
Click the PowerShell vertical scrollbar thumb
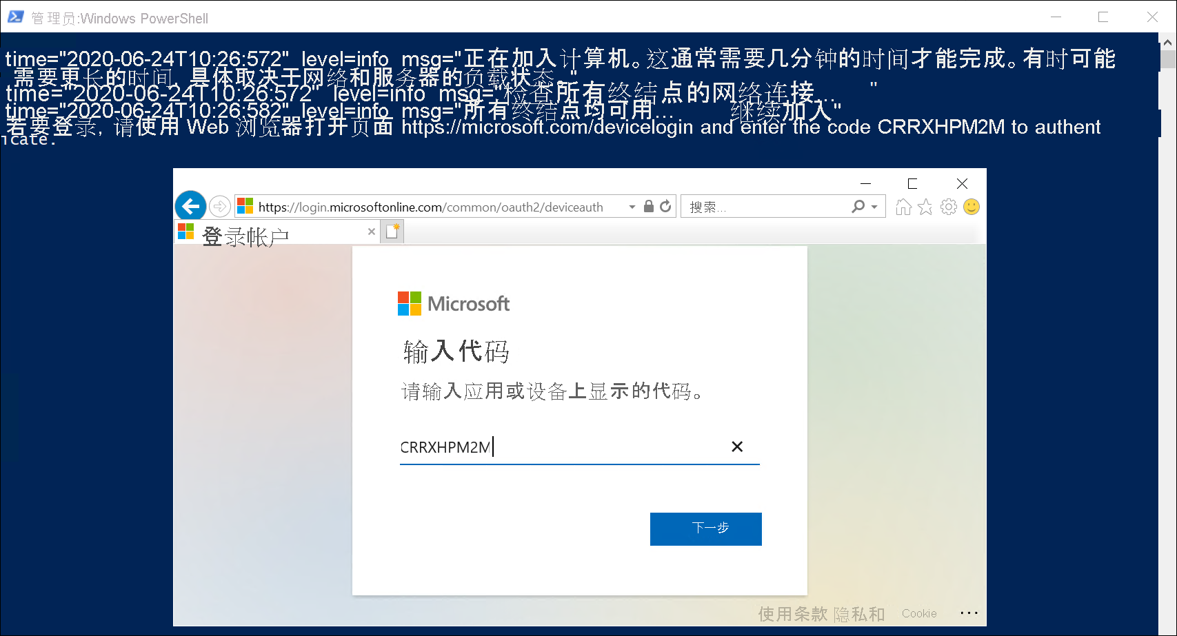coord(1168,61)
